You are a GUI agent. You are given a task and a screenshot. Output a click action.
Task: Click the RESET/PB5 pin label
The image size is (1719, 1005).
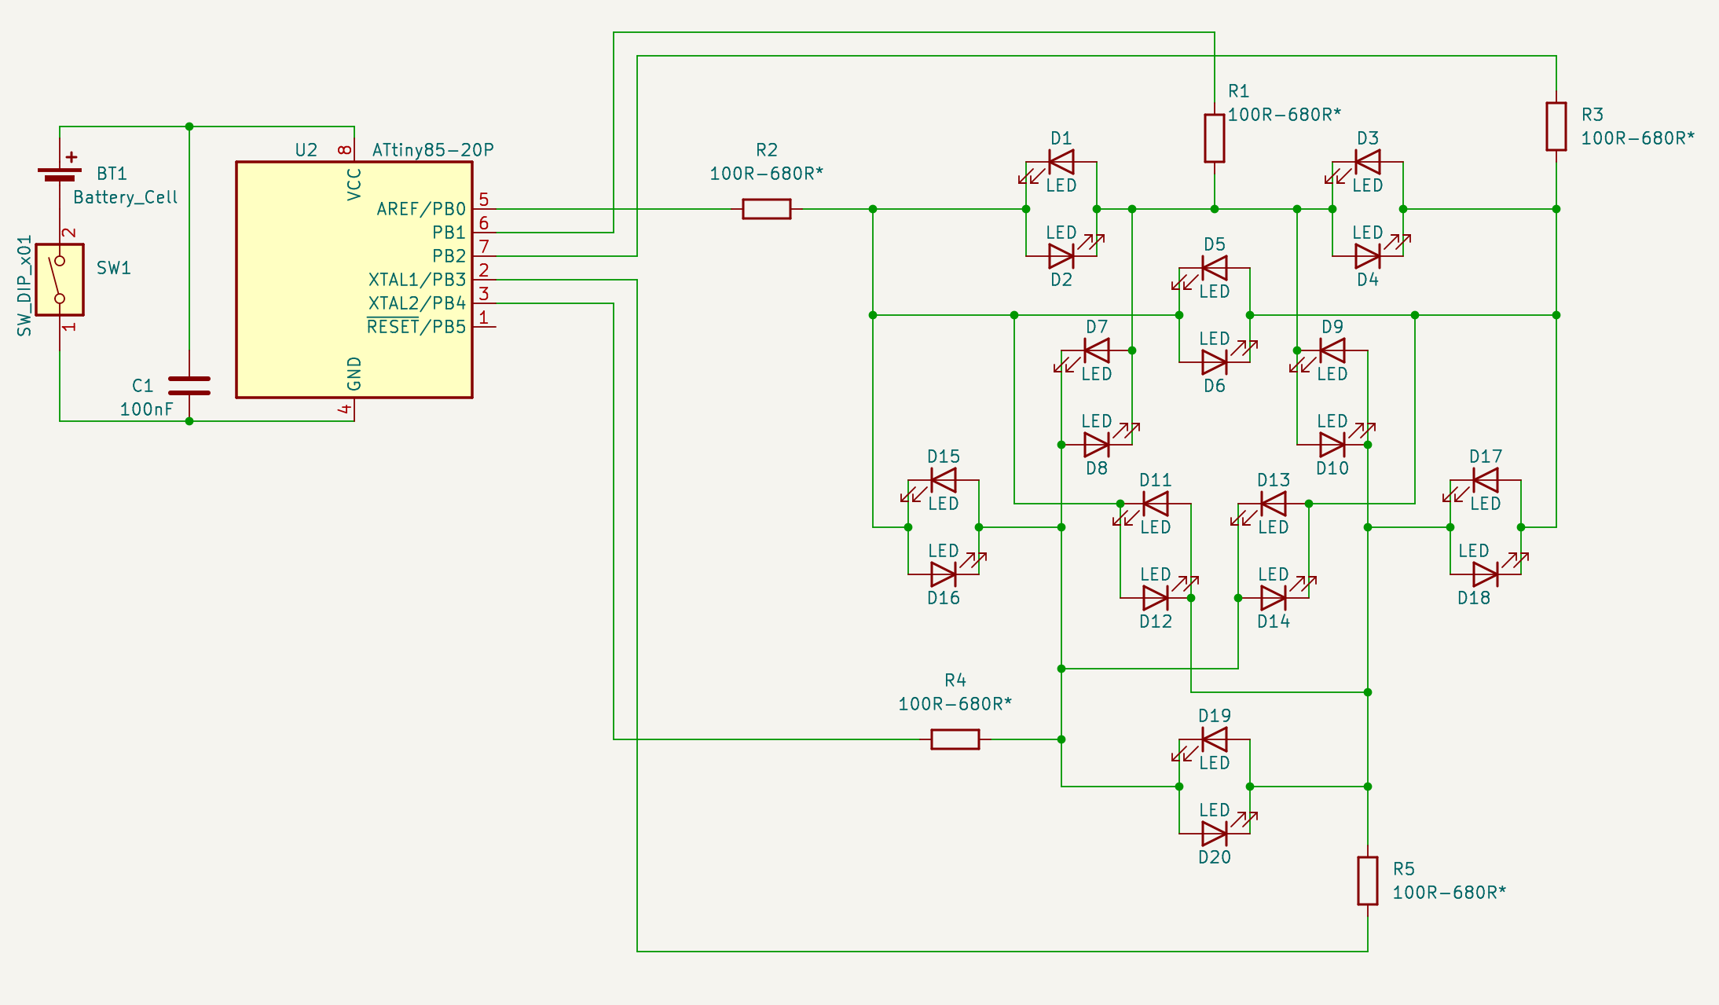pos(416,327)
